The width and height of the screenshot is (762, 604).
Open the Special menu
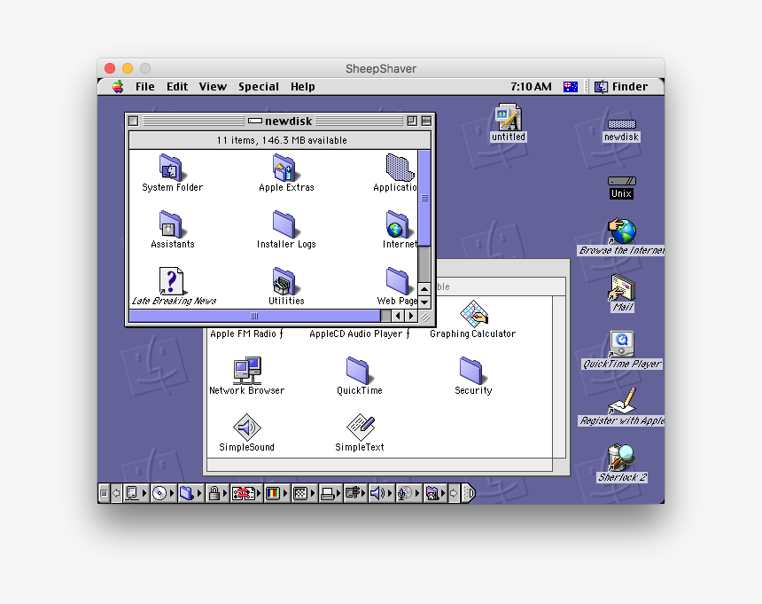click(259, 87)
